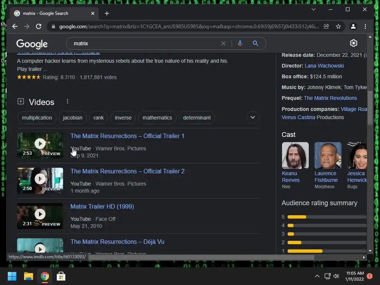The height and width of the screenshot is (285, 380).
Task: Click the address bar URL
Action: tap(189, 26)
